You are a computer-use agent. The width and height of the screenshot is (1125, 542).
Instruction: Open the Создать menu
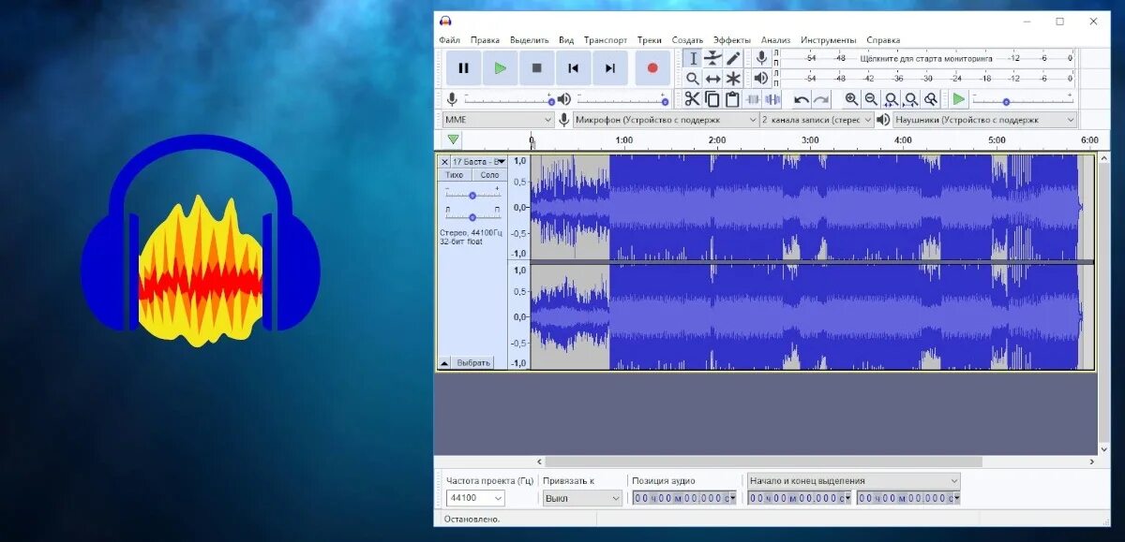[687, 40]
